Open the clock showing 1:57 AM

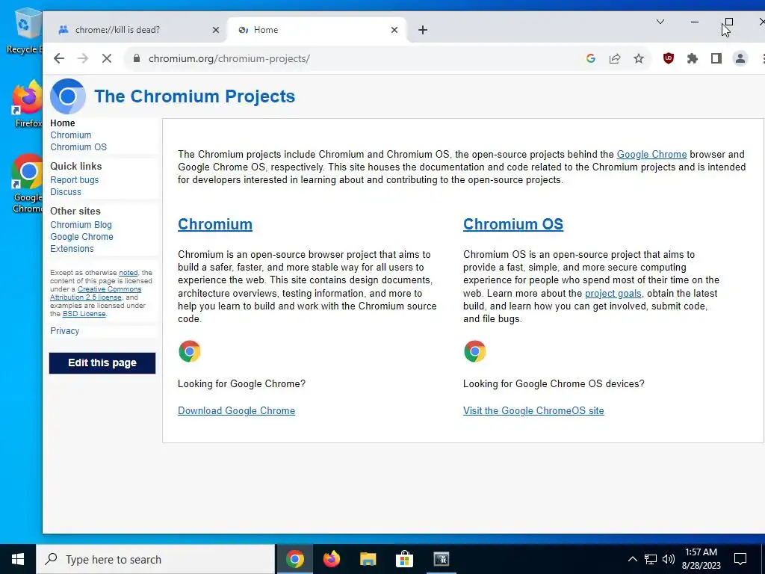tap(701, 559)
